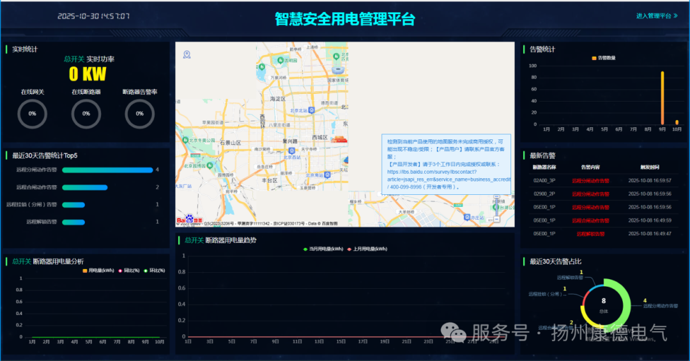690x361 pixels.
Task: Click the 远程解锁告警 bar in Top5
Action: tap(73, 222)
